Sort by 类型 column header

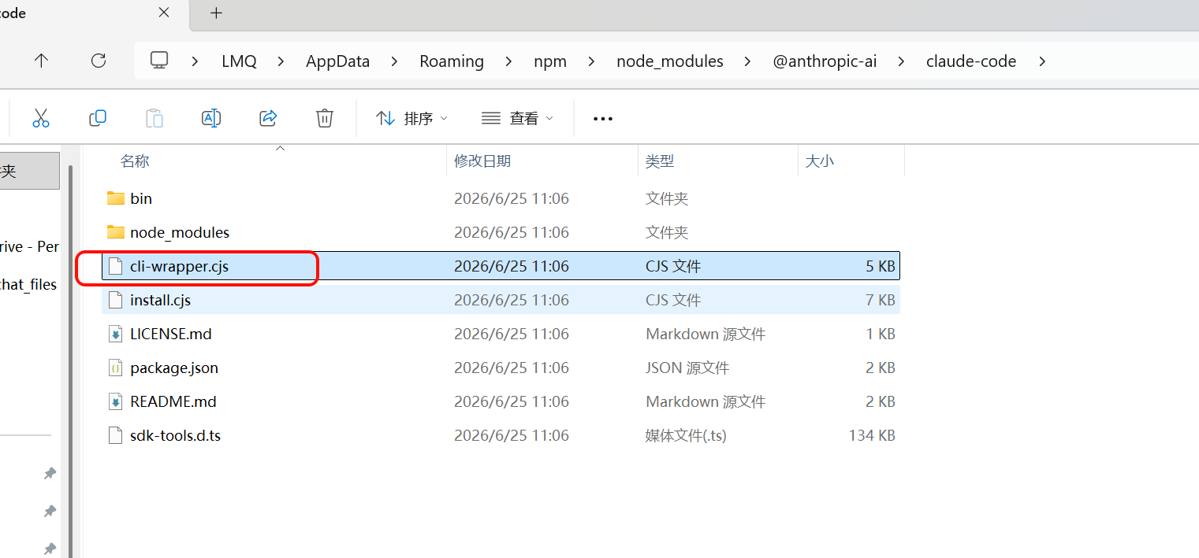pyautogui.click(x=660, y=161)
